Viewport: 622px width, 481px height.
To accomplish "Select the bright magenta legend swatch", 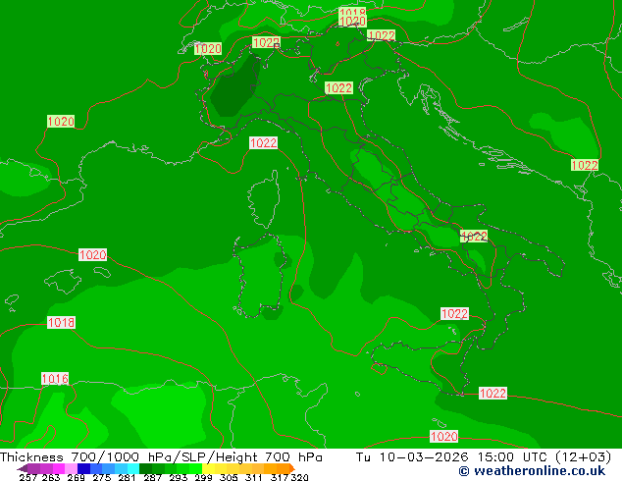I will (59, 468).
